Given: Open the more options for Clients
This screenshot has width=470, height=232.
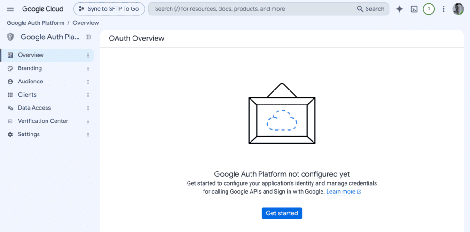Looking at the screenshot, I should click(x=88, y=95).
